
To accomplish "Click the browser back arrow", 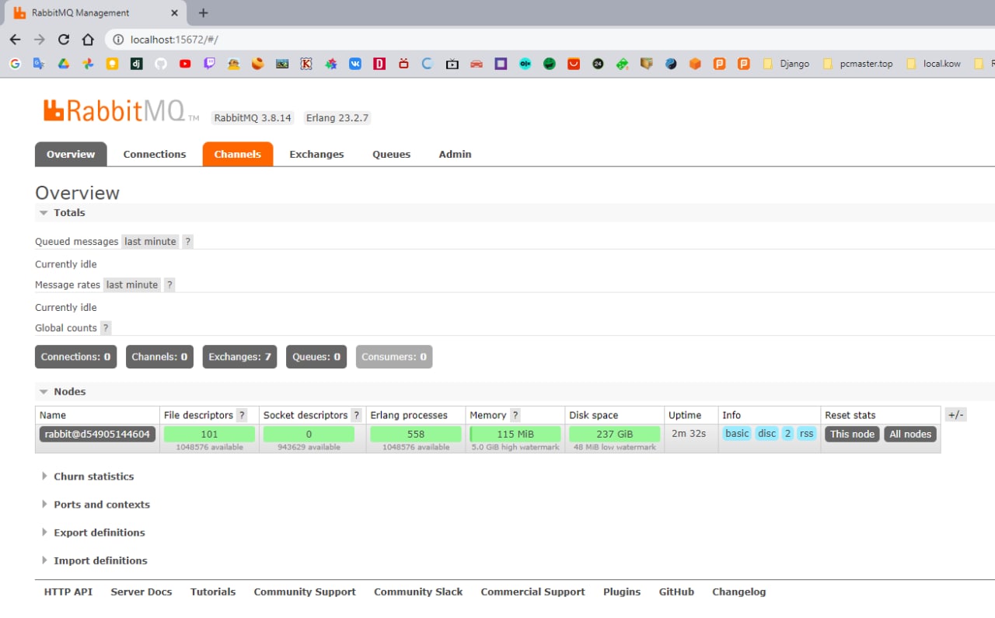I will click(15, 39).
